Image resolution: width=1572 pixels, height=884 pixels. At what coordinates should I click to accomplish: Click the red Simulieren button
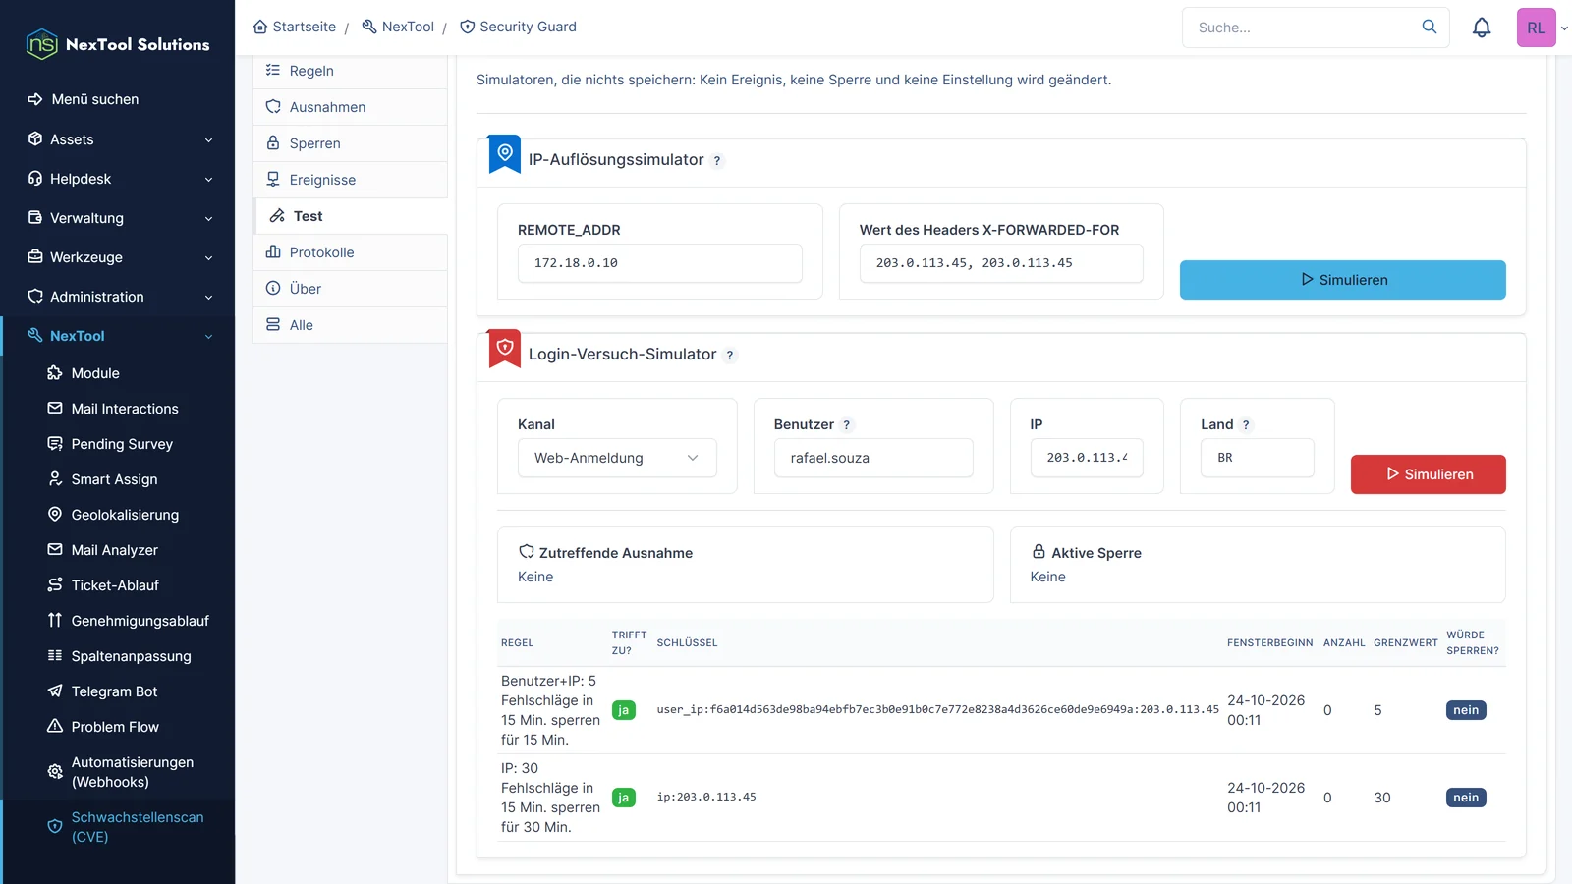[x=1428, y=474]
